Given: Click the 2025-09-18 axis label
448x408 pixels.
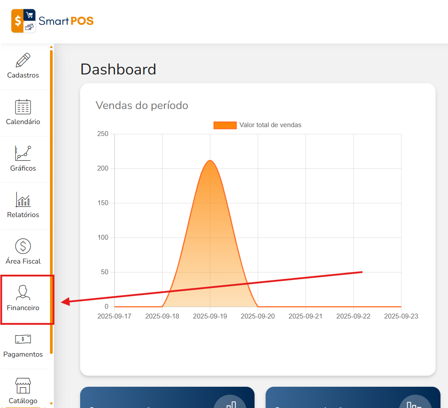Looking at the screenshot, I should 162,316.
